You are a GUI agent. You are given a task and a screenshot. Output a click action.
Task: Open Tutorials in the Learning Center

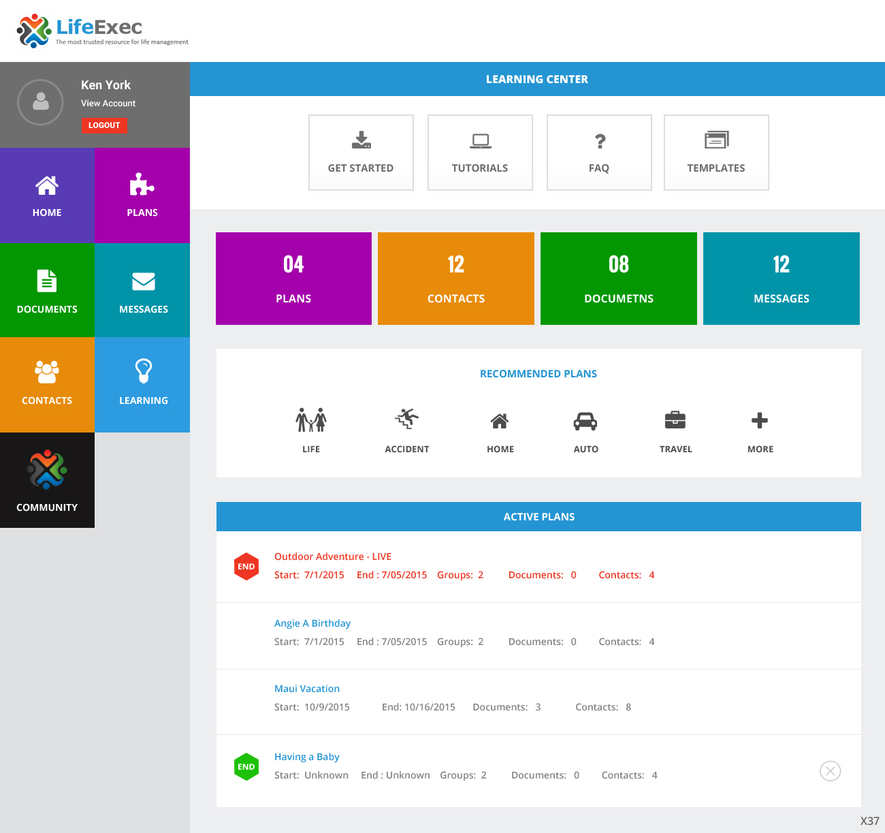[x=480, y=141]
